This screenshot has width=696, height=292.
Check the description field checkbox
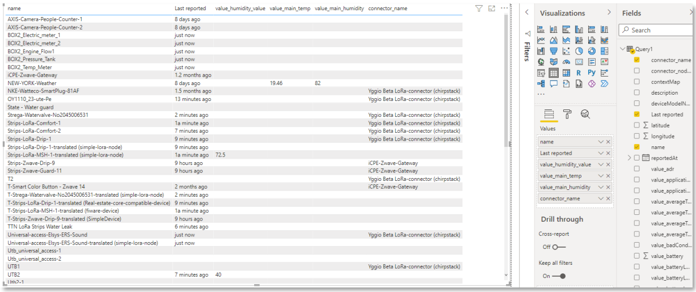(x=636, y=92)
